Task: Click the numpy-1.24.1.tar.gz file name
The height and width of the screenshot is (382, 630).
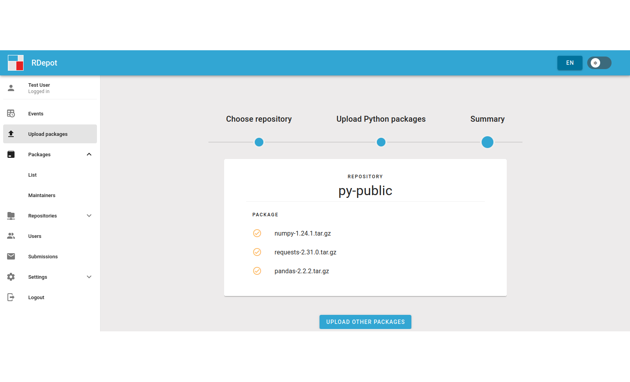Action: point(303,233)
